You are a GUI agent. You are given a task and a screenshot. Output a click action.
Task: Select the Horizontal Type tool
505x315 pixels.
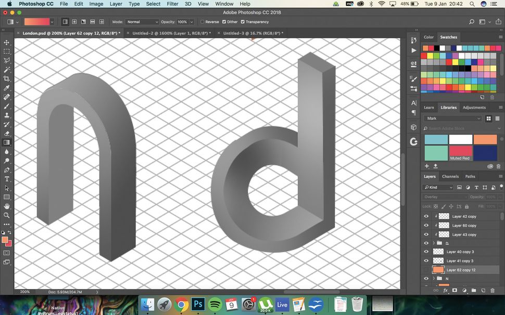pos(7,179)
